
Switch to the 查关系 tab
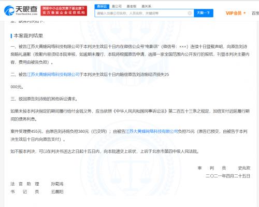tap(146, 6)
